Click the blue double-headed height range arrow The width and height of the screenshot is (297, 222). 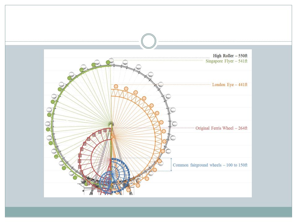tap(171, 164)
